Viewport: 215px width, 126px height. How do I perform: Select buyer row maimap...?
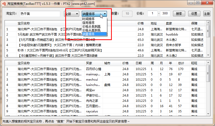pyautogui.click(x=105, y=74)
